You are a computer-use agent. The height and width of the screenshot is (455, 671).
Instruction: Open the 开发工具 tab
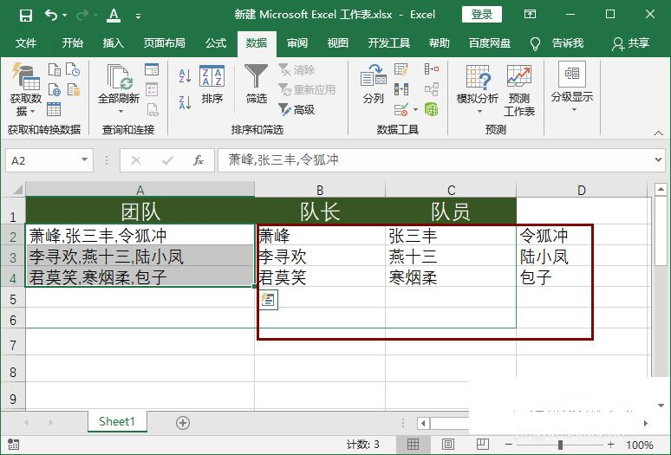pyautogui.click(x=389, y=42)
